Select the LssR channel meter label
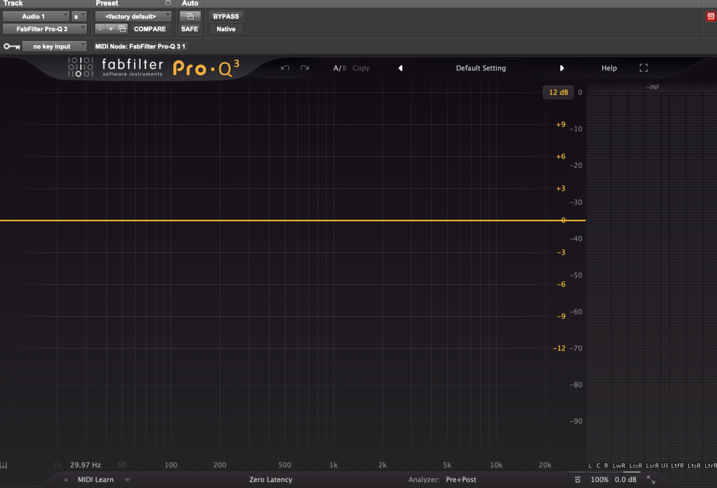 tap(635, 465)
